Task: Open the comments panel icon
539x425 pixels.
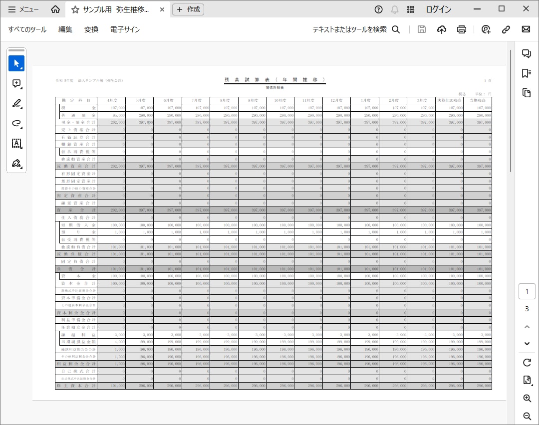Action: tap(527, 53)
